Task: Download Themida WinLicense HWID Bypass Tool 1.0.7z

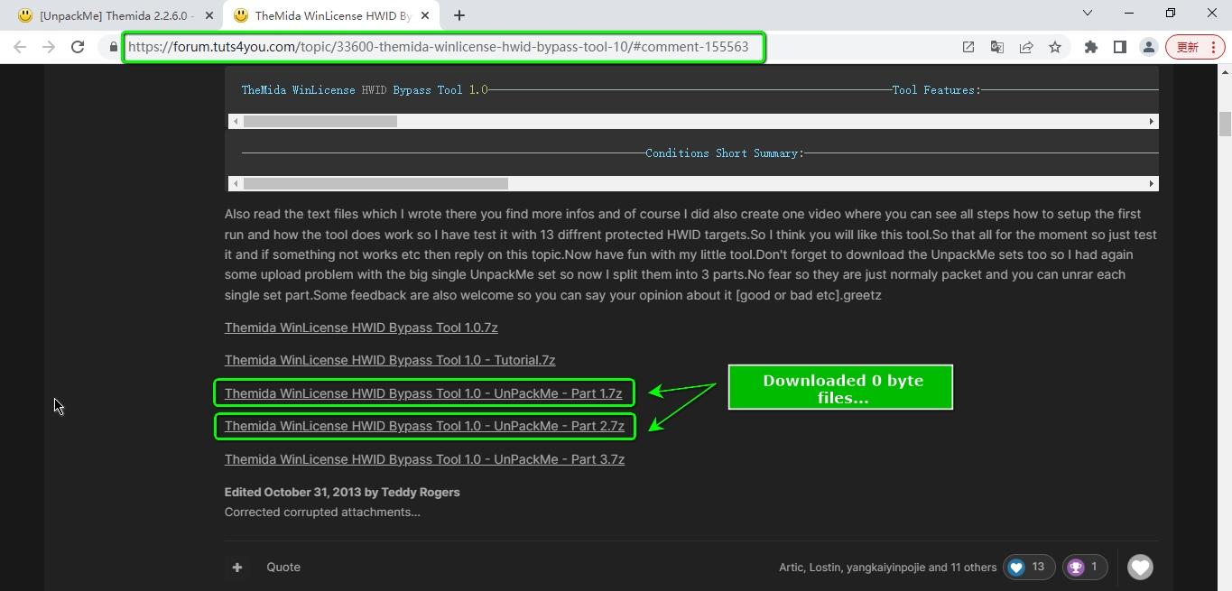Action: (x=361, y=328)
